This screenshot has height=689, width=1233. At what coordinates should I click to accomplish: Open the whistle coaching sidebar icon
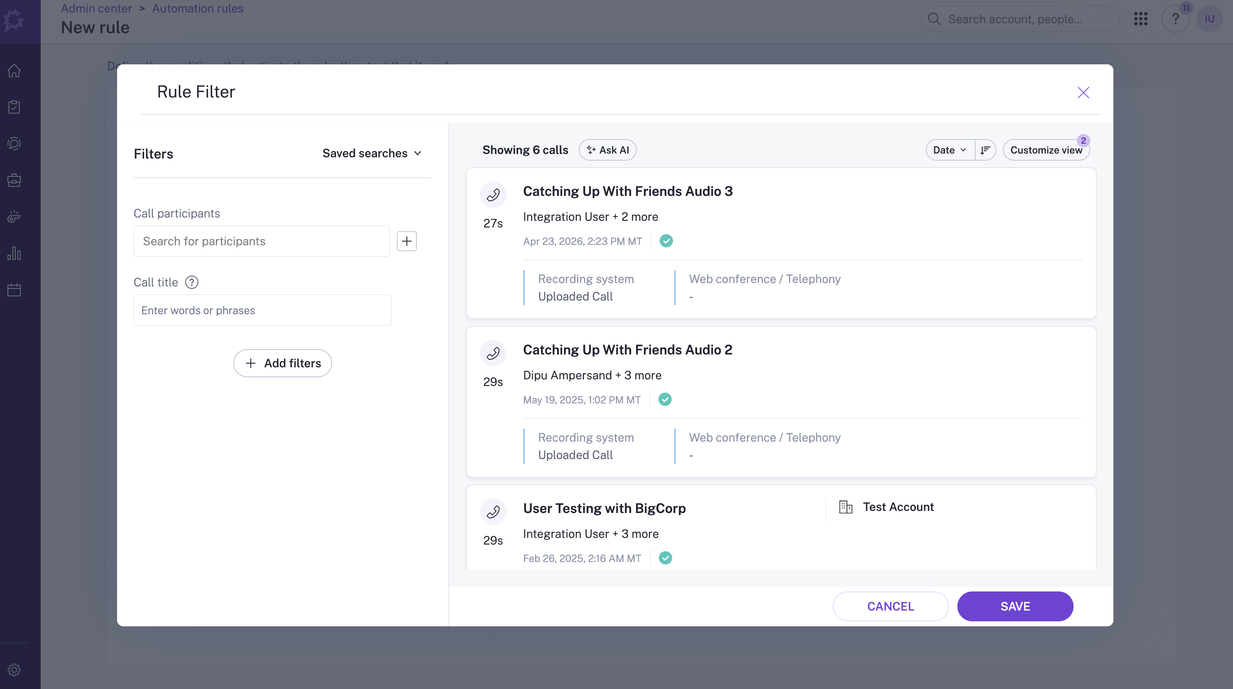[14, 216]
